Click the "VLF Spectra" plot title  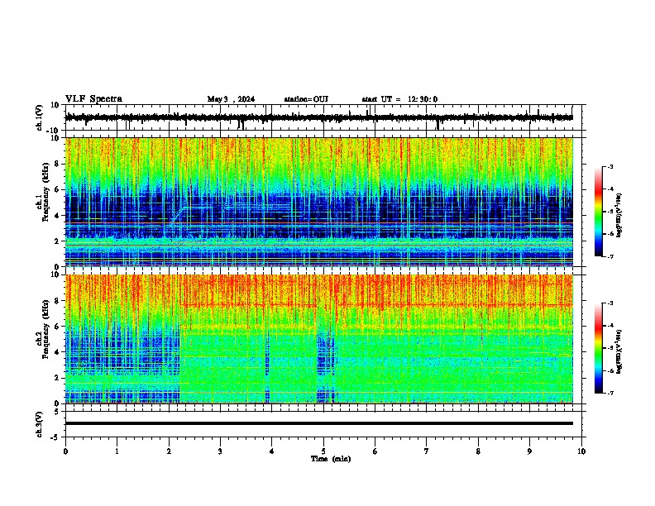click(93, 99)
